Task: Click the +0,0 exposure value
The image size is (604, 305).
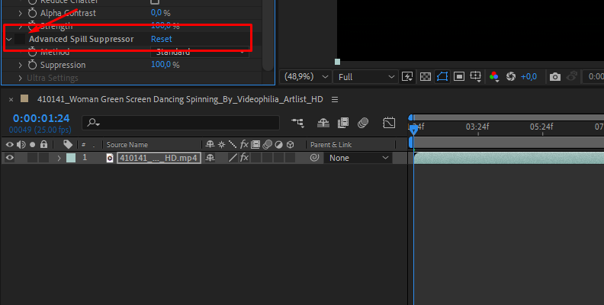Action: pos(528,77)
